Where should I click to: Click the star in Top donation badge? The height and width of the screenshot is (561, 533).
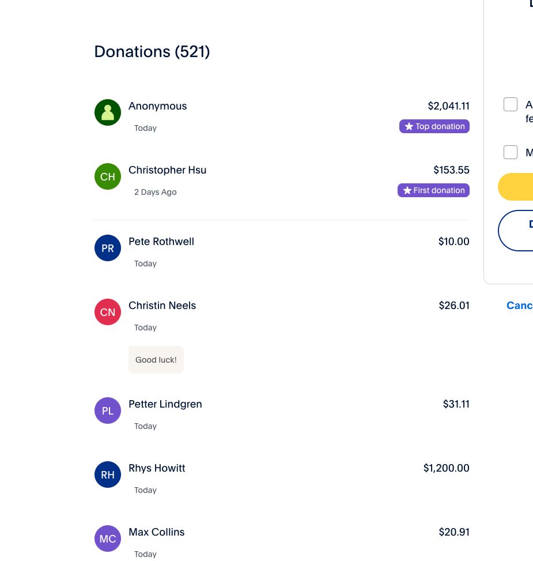click(x=409, y=126)
